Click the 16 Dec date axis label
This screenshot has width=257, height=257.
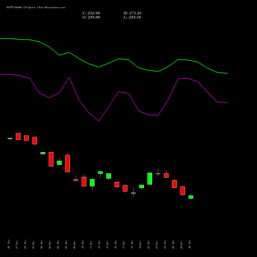(116, 245)
